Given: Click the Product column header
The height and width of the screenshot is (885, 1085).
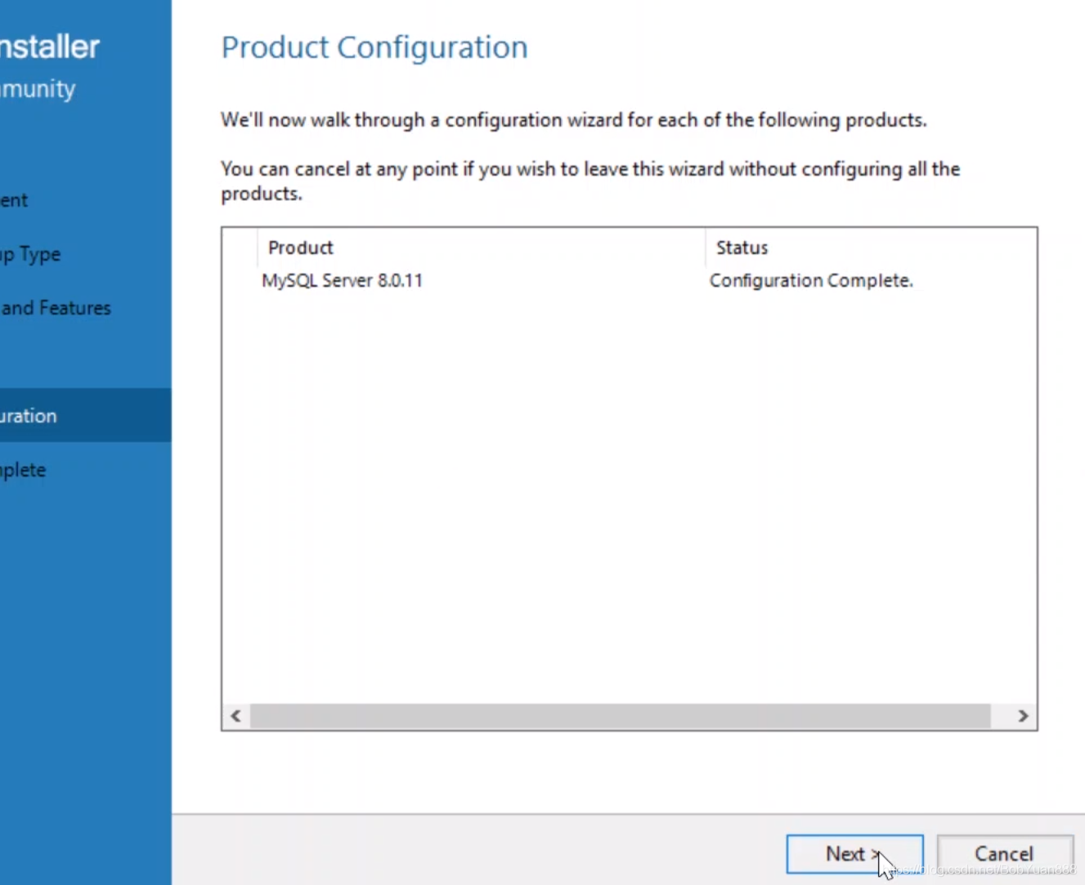Looking at the screenshot, I should (x=481, y=248).
